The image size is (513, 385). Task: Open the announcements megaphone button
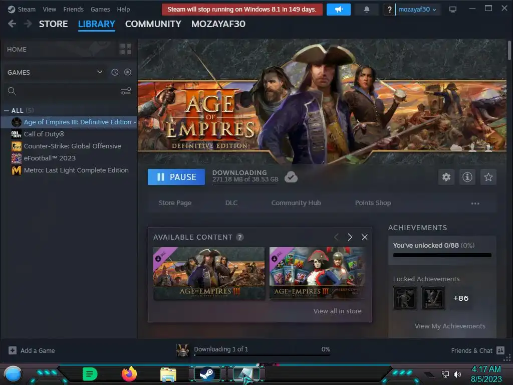coord(339,10)
